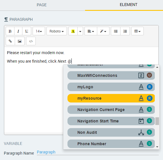Viewport: 163px width, 160px height.
Task: Insert an ordered numbered list
Action: tap(125, 31)
